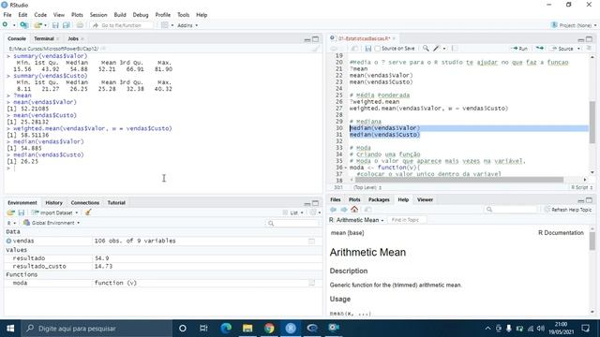Viewport: 600px width, 337px height.
Task: Click help back arrow
Action: coord(333,210)
